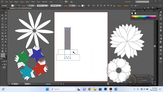Click the Fill color box in toolbar
The height and width of the screenshot is (92, 163).
(x=3, y=55)
